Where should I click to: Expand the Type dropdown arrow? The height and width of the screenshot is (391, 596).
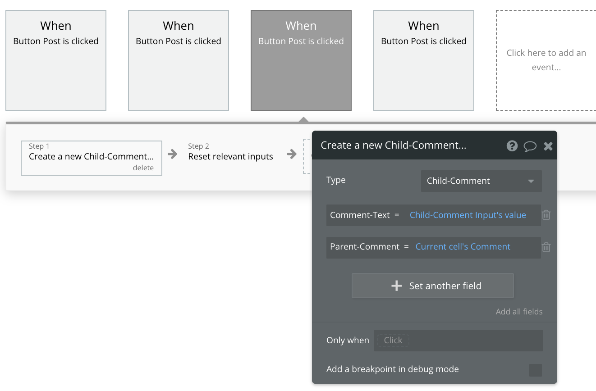coord(531,181)
